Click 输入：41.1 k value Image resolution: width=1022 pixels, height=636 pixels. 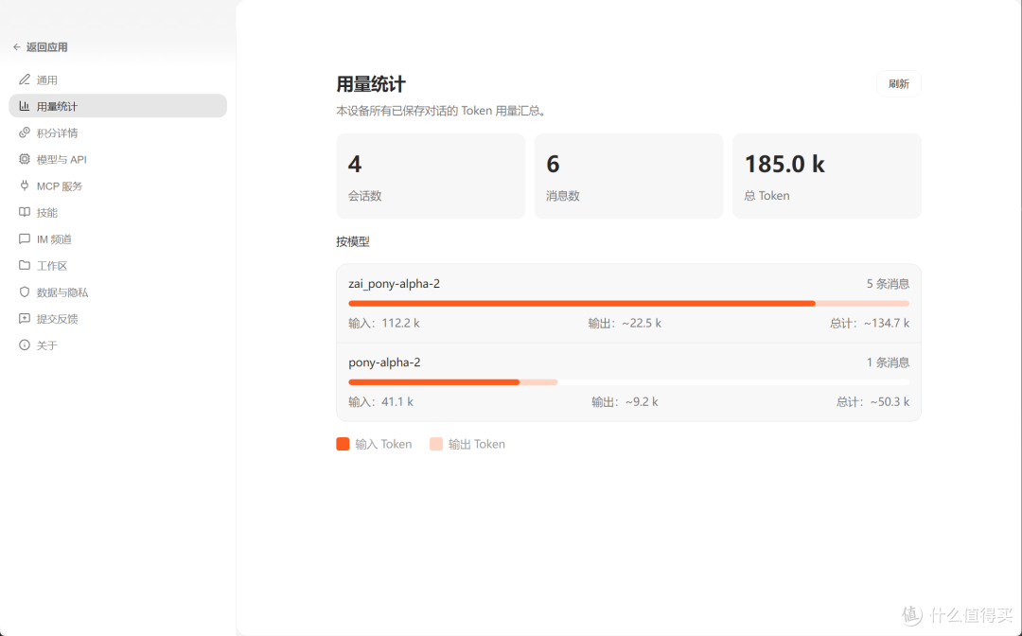click(x=380, y=402)
